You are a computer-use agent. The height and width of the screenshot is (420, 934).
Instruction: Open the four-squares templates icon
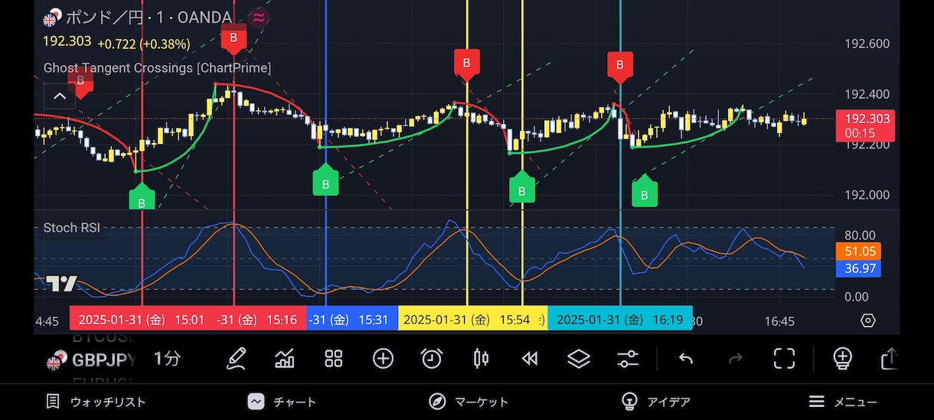point(334,358)
